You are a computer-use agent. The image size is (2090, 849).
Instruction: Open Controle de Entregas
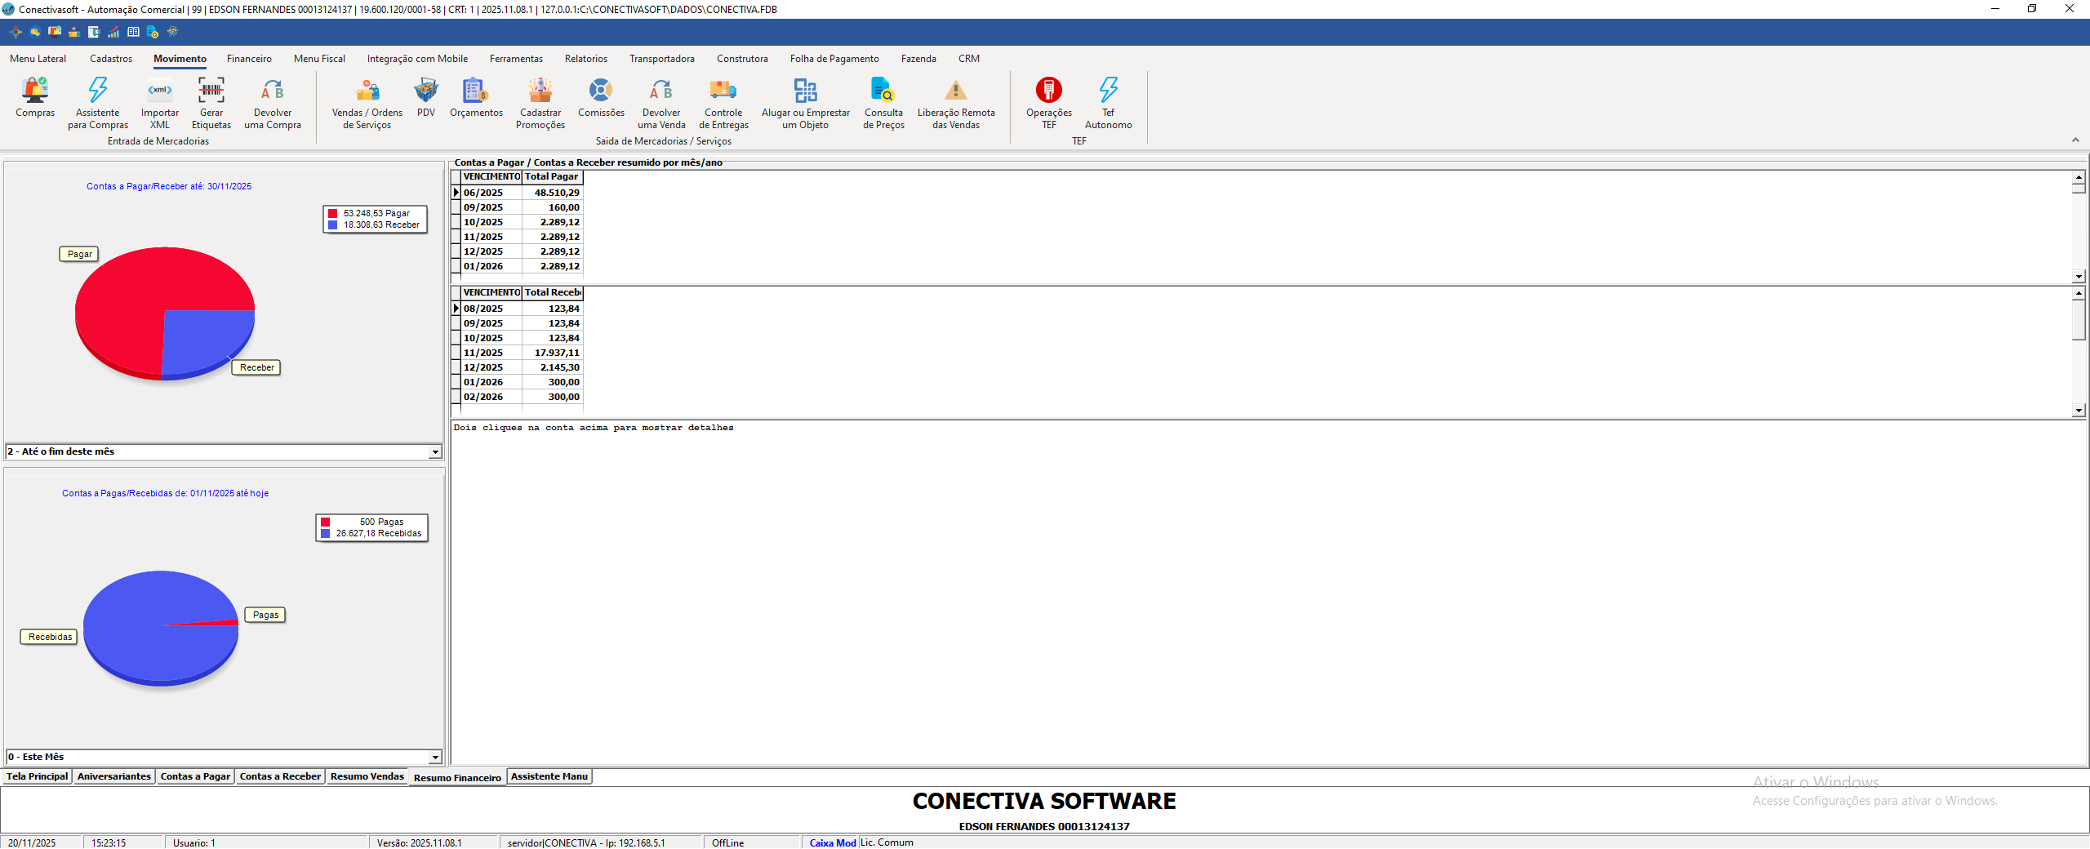pyautogui.click(x=723, y=91)
